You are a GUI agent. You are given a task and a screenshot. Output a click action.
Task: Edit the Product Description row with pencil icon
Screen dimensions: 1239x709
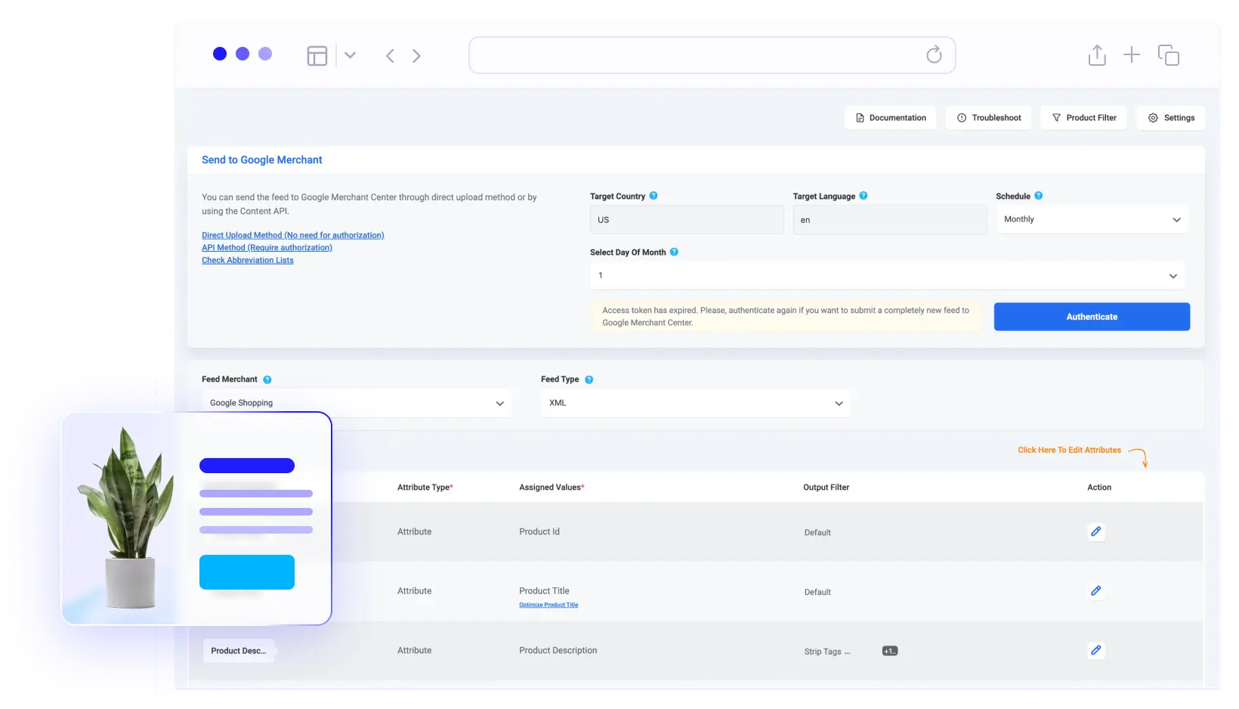(x=1096, y=650)
